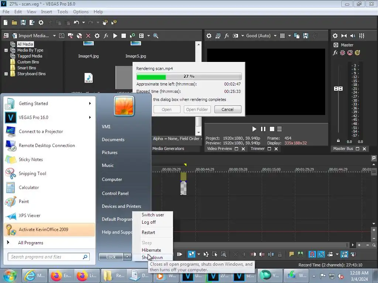This screenshot has height=283, width=378.
Task: Toggle Enable Snapping magnet icon
Action: click(x=312, y=254)
